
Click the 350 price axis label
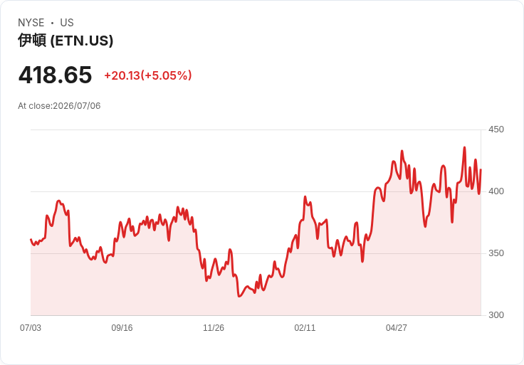coord(496,253)
